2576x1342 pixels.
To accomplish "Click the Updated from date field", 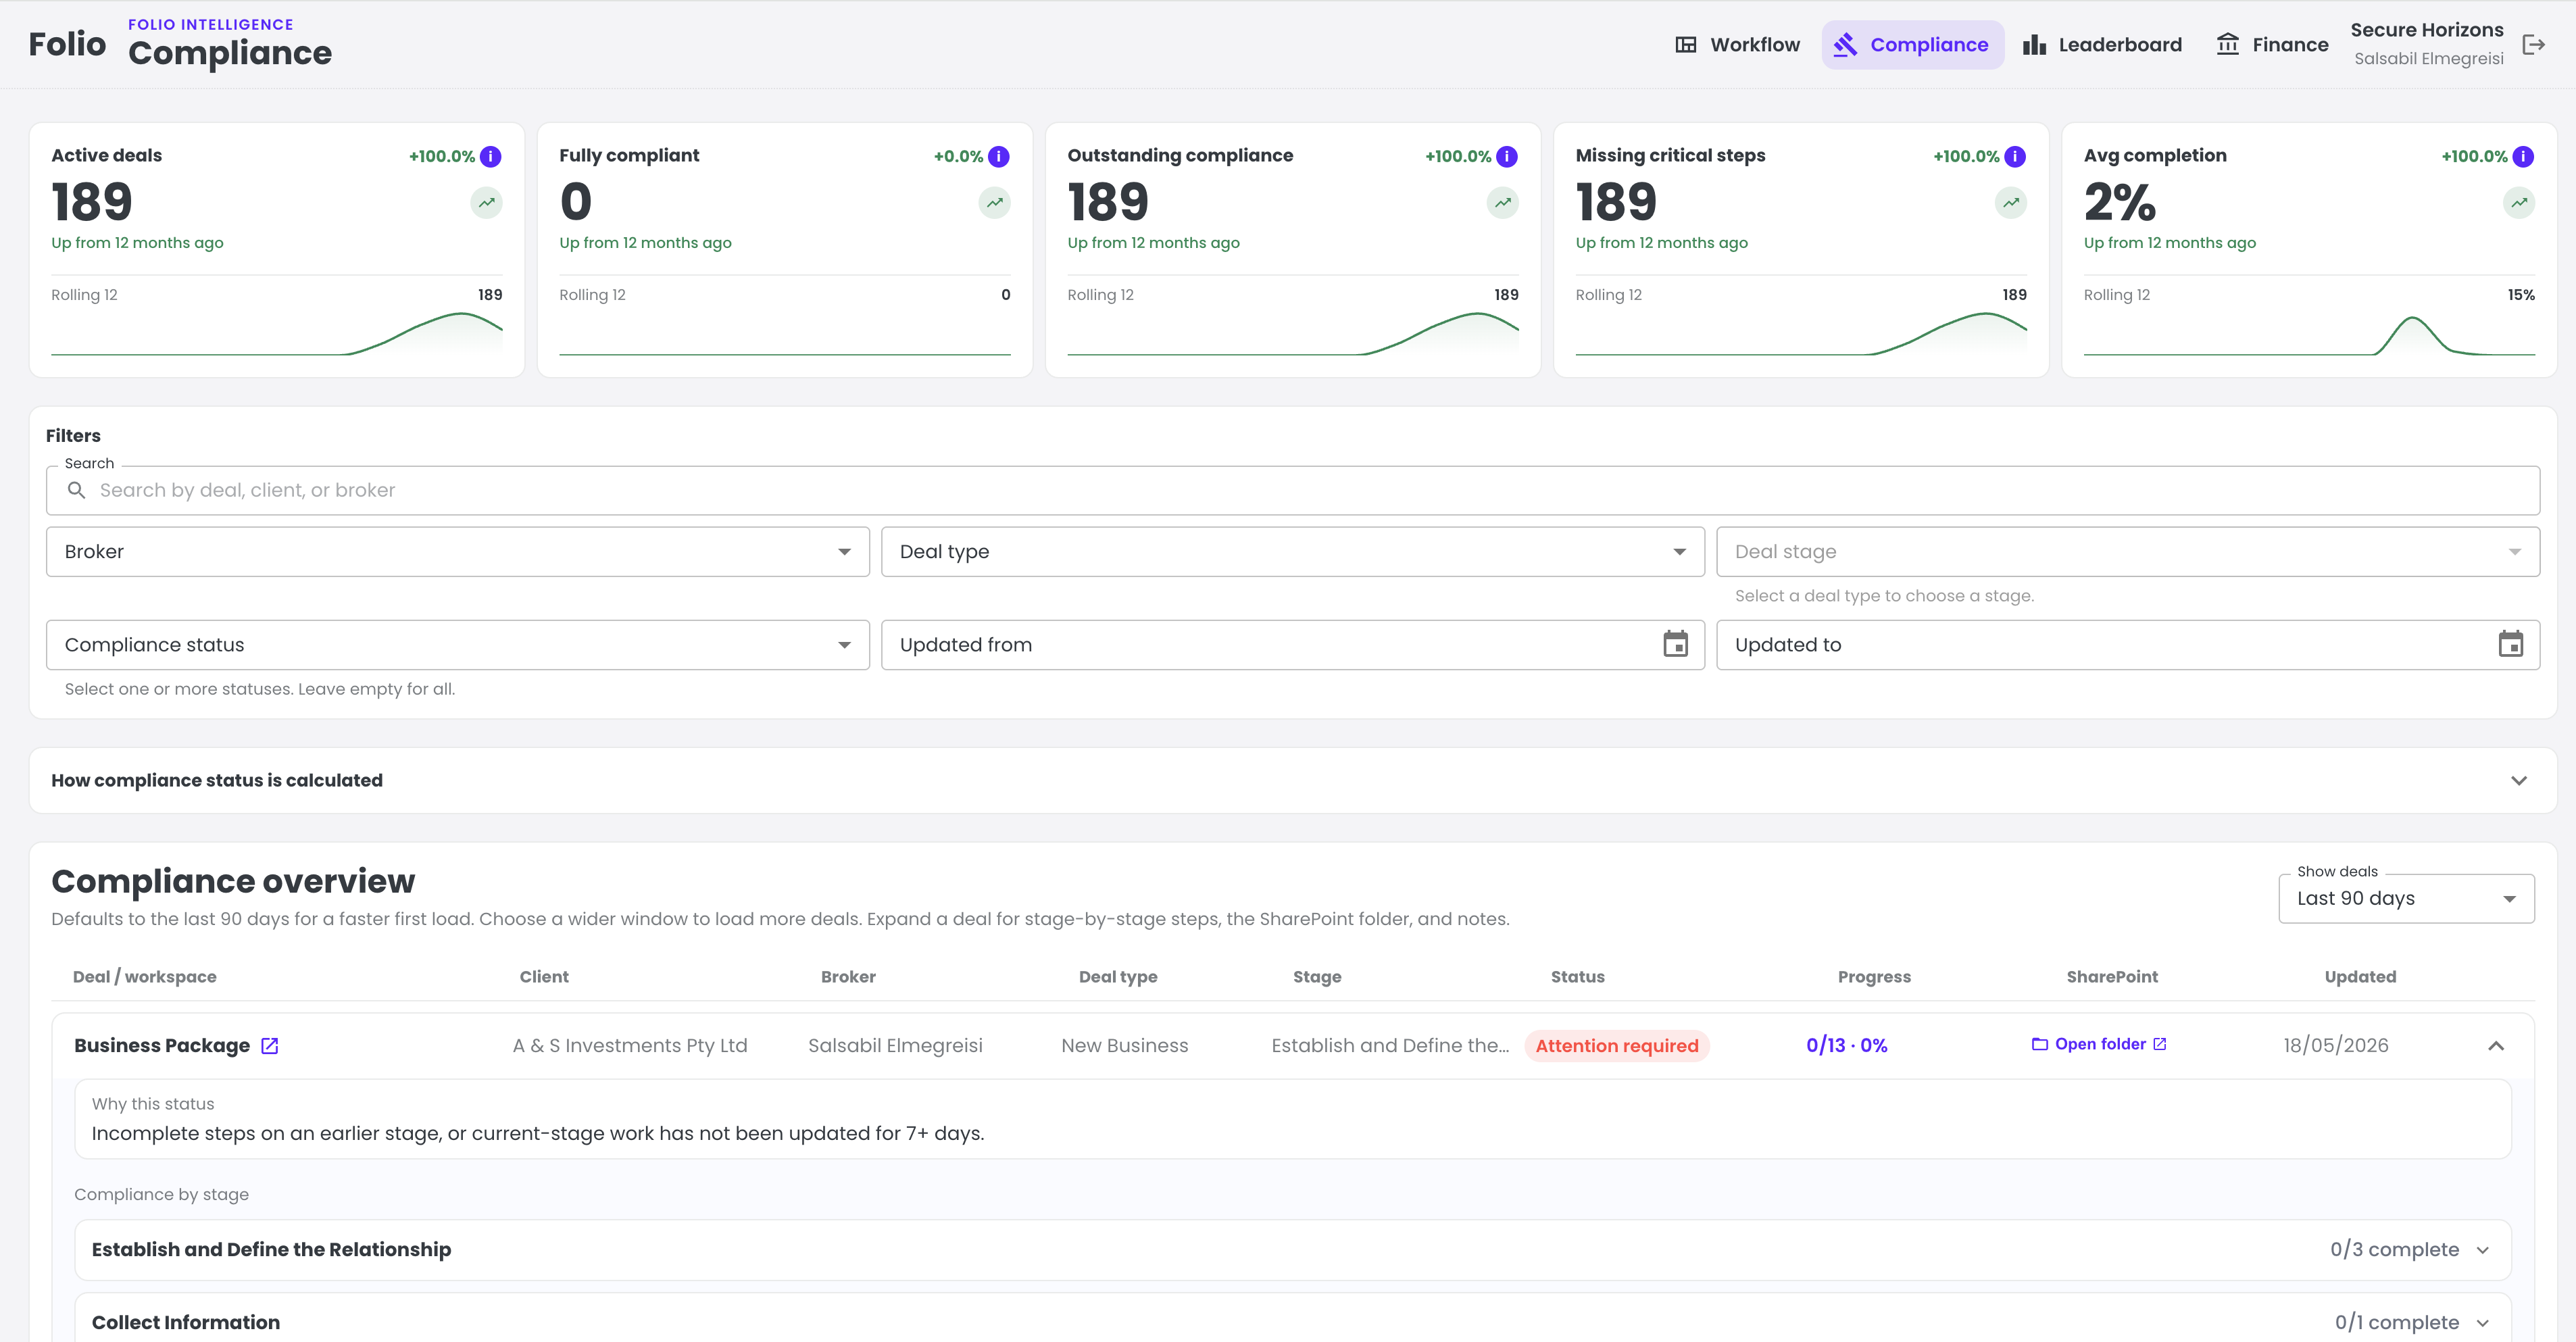I will pos(1292,645).
